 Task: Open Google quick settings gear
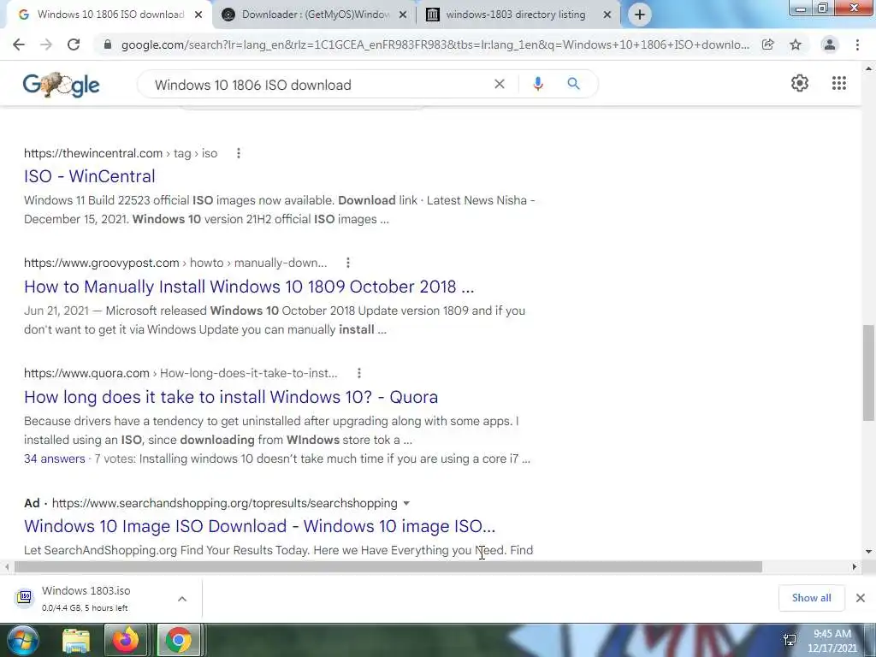[x=800, y=83]
